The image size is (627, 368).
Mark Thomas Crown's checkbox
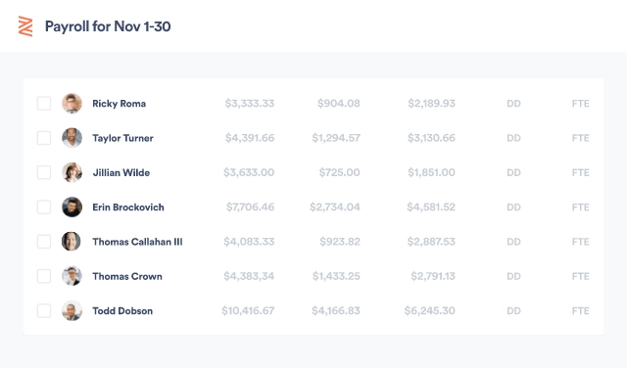coord(44,276)
